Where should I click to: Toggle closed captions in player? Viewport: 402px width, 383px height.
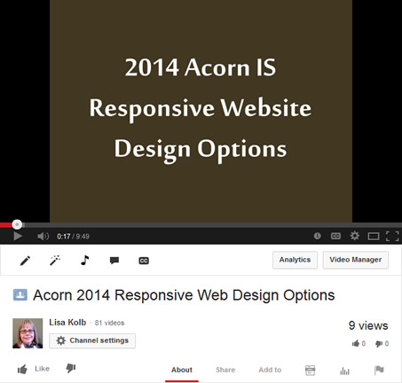click(x=335, y=236)
